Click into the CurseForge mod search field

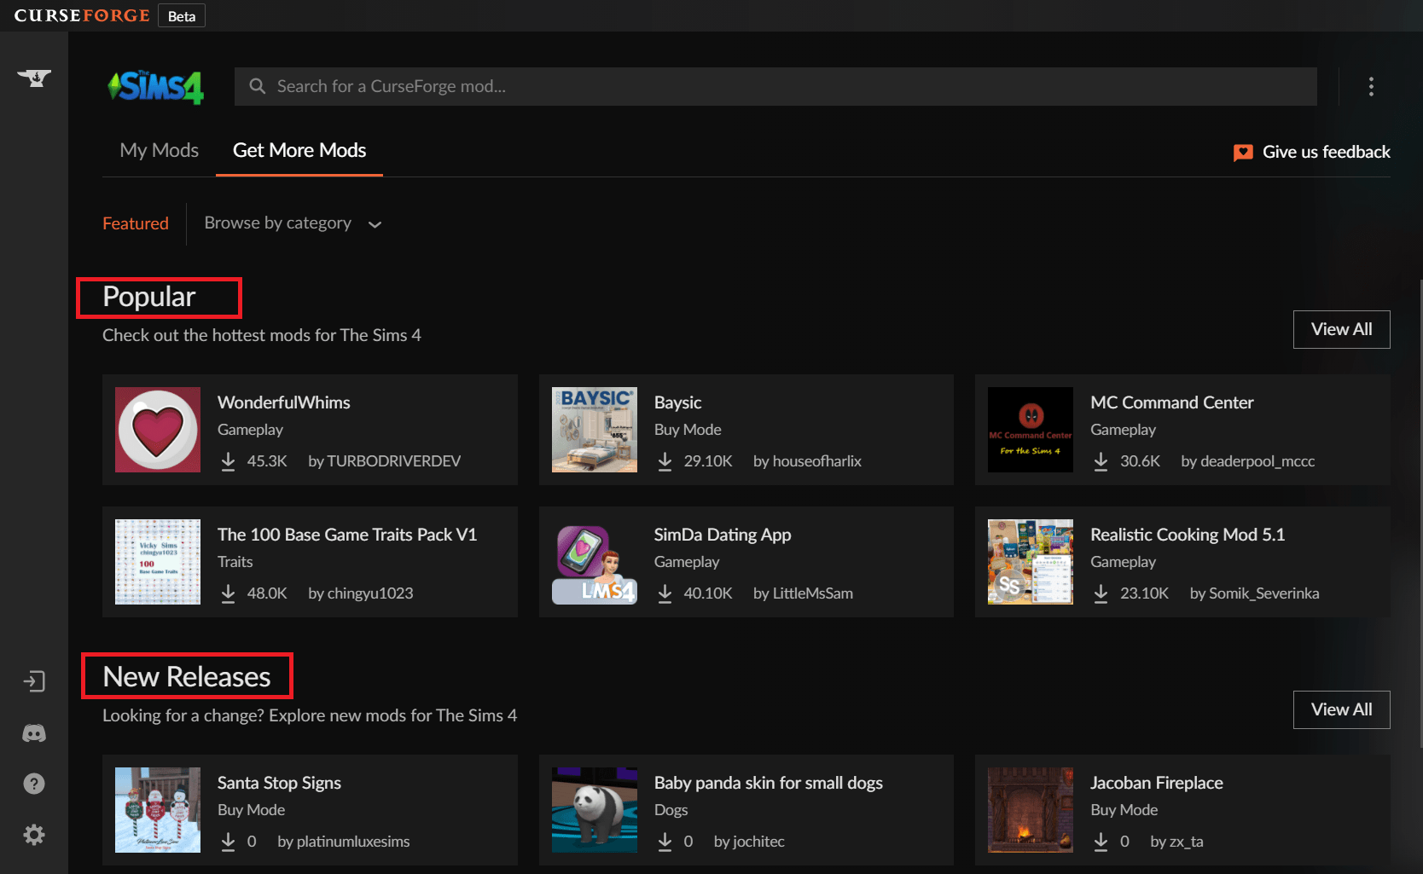[x=775, y=86]
